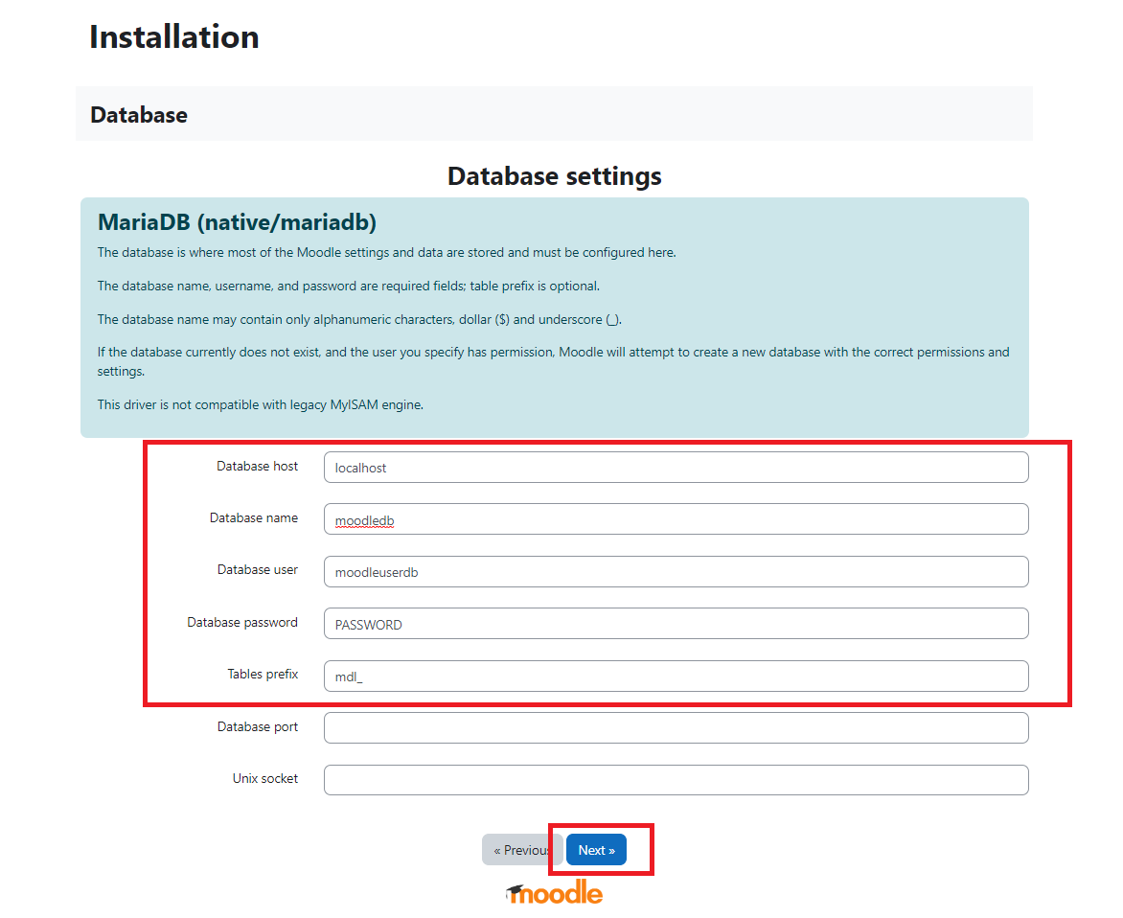This screenshot has width=1123, height=918.
Task: Click the Moodle logo at bottom
Action: tap(555, 893)
